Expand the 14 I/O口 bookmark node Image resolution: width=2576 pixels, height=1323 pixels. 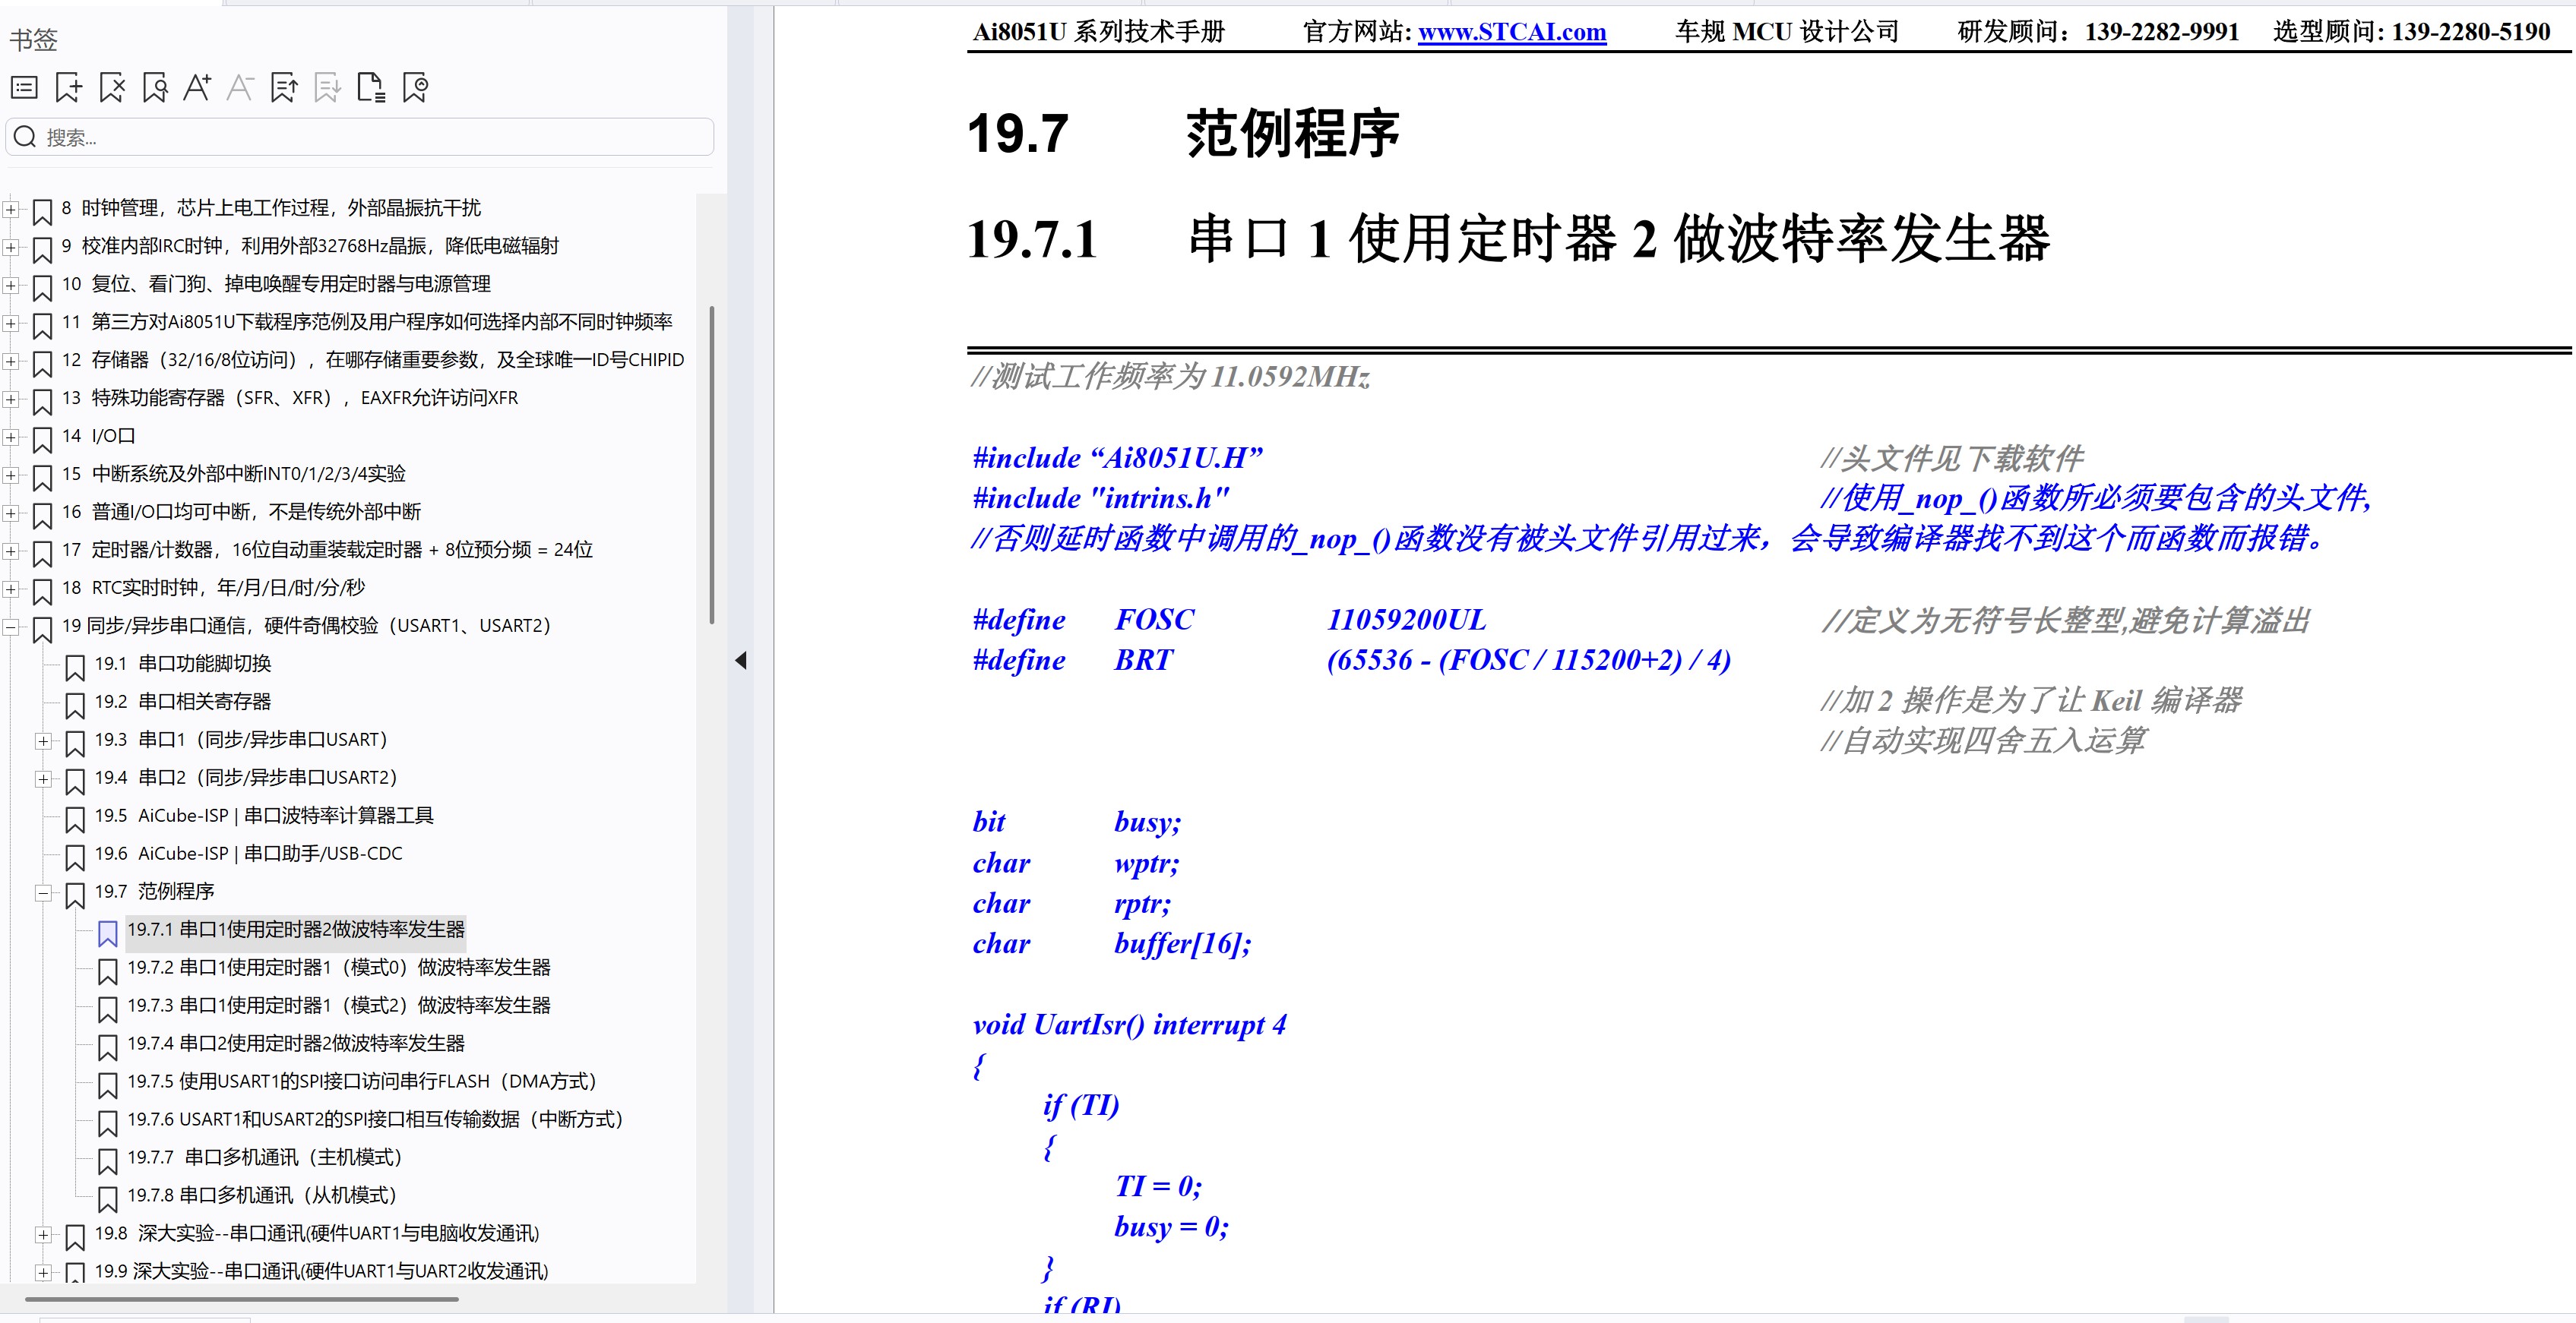(10, 437)
